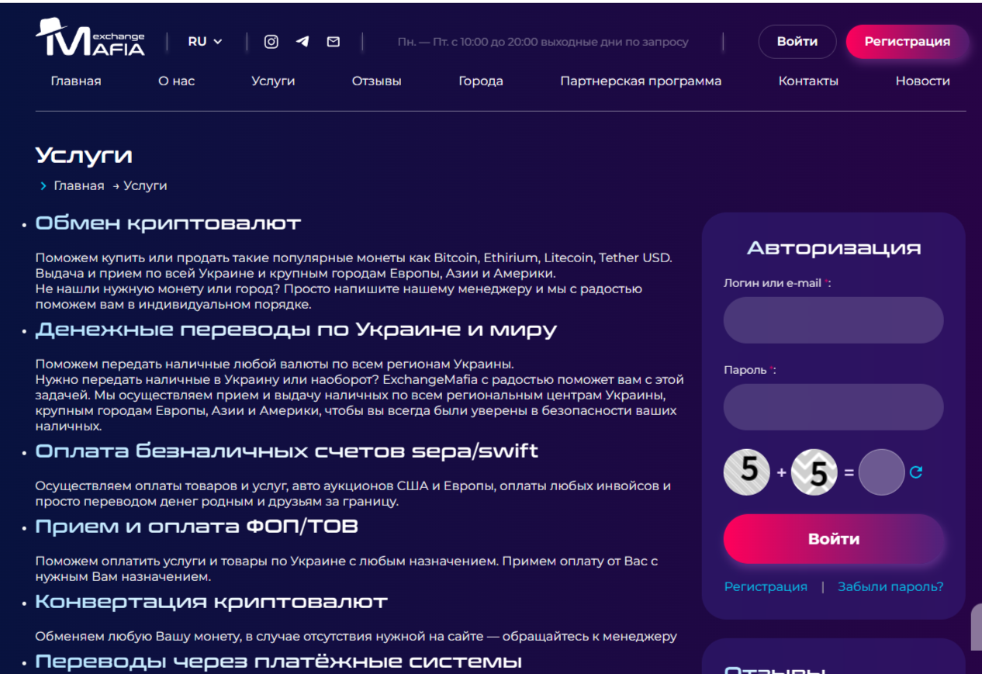Click Оплата безналичных счетов sepa/swift heading
The image size is (982, 674).
click(x=287, y=451)
